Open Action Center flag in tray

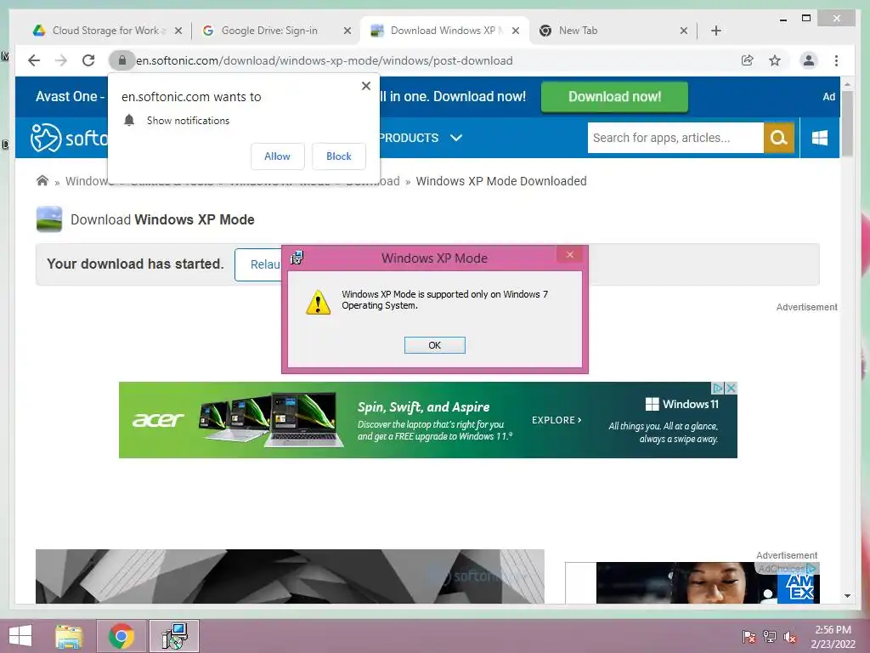(749, 637)
